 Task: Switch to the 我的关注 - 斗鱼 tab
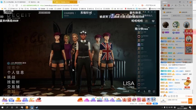[x=34, y=2]
